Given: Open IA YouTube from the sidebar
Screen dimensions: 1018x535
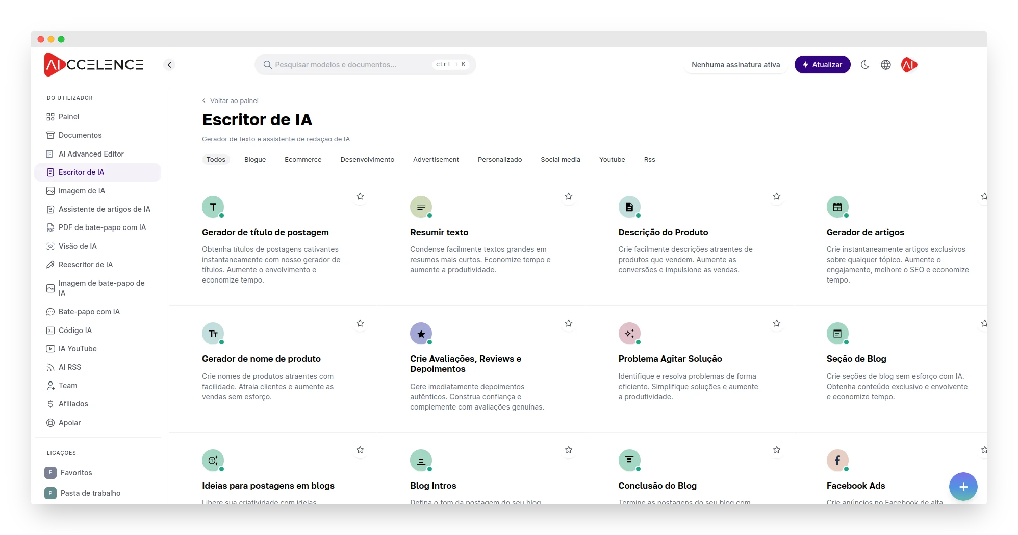Looking at the screenshot, I should [78, 349].
